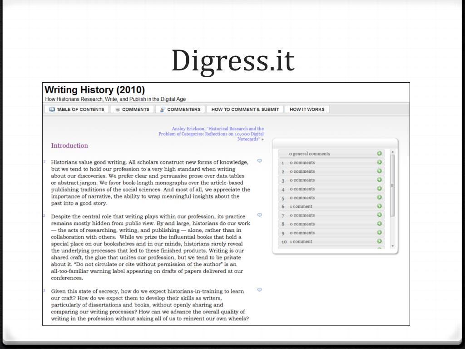
Task: Click paragraph number 3 marker
Action: click(x=44, y=290)
